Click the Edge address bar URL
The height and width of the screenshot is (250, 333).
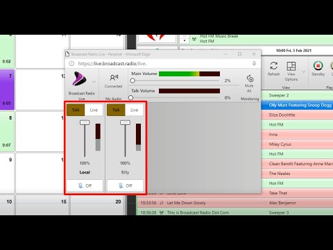click(112, 63)
